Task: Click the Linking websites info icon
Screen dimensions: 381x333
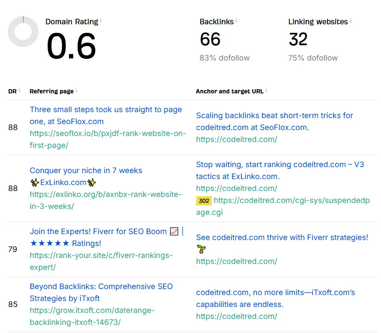Action: [x=350, y=20]
